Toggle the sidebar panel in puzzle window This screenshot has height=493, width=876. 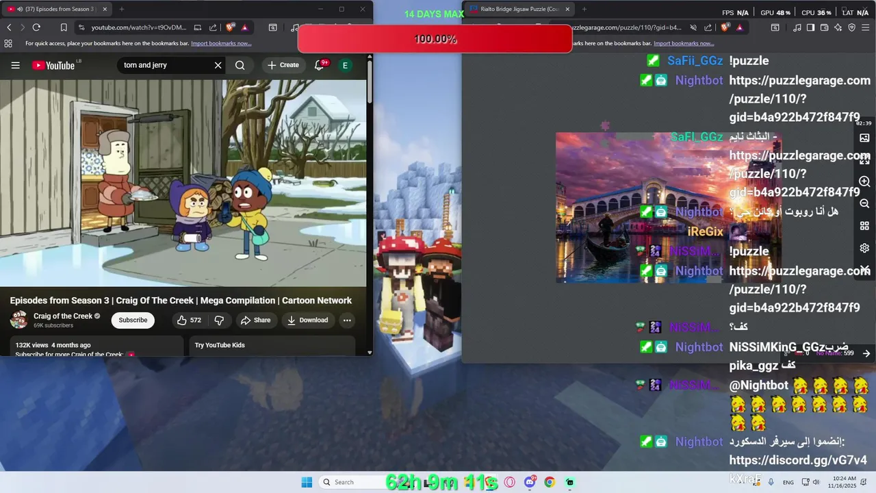tap(810, 27)
